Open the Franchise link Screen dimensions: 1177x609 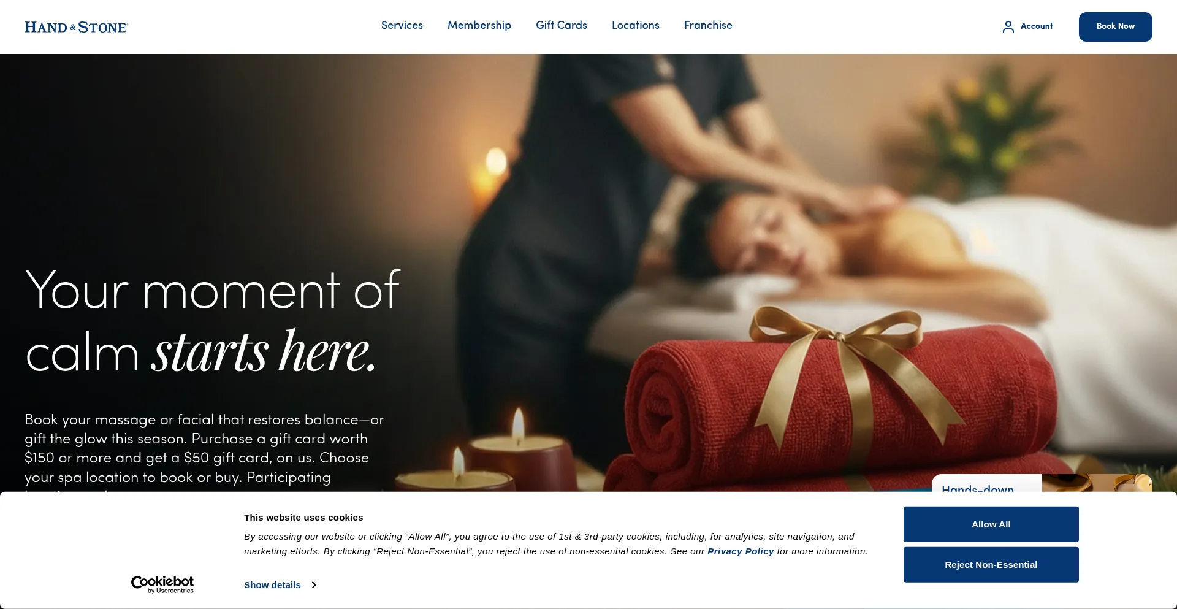click(x=708, y=25)
